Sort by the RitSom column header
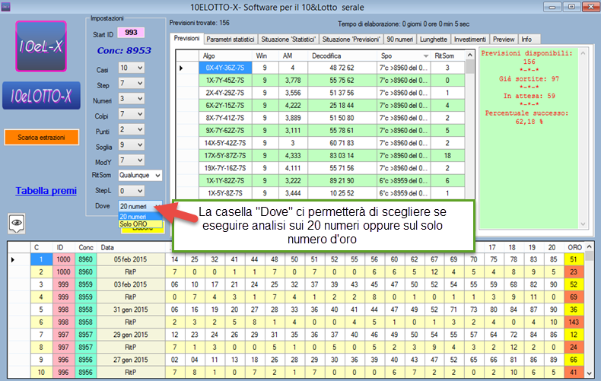Screen dimensions: 601x381 tap(447, 56)
